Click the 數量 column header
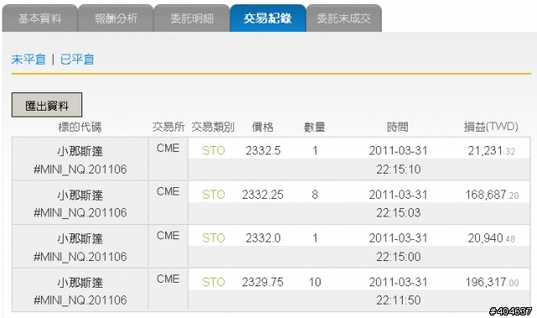537x318 pixels. click(x=315, y=128)
